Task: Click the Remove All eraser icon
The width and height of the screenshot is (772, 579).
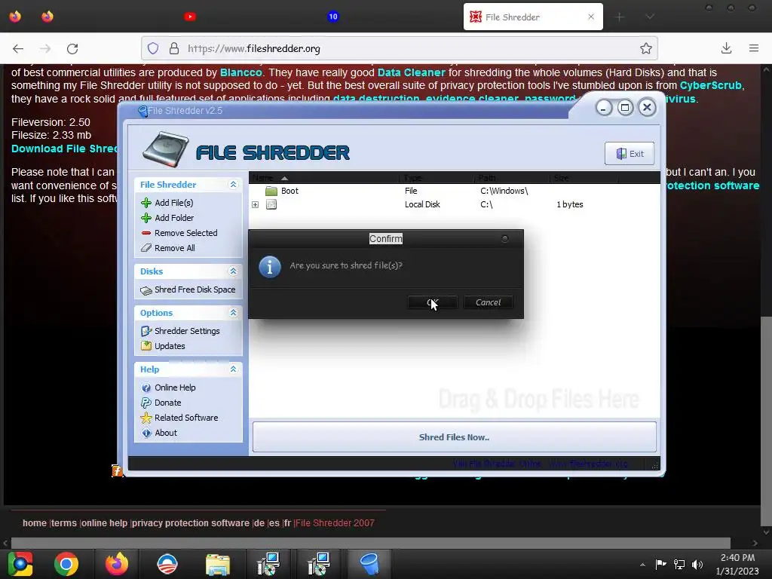Action: [x=146, y=248]
